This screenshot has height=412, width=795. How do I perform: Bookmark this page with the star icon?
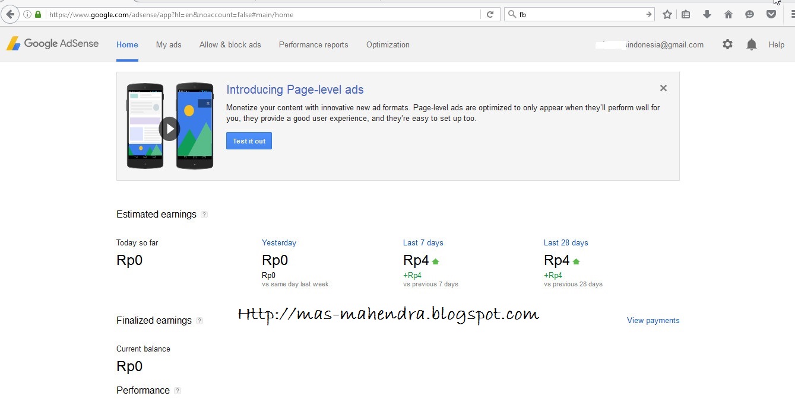coord(667,14)
